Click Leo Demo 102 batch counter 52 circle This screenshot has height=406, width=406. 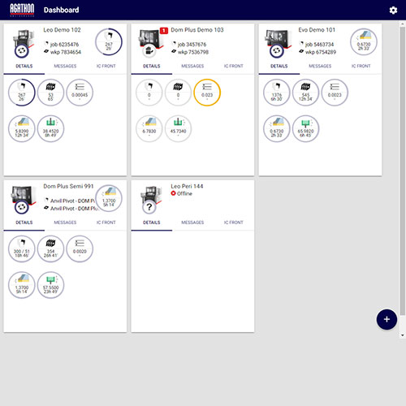50,93
